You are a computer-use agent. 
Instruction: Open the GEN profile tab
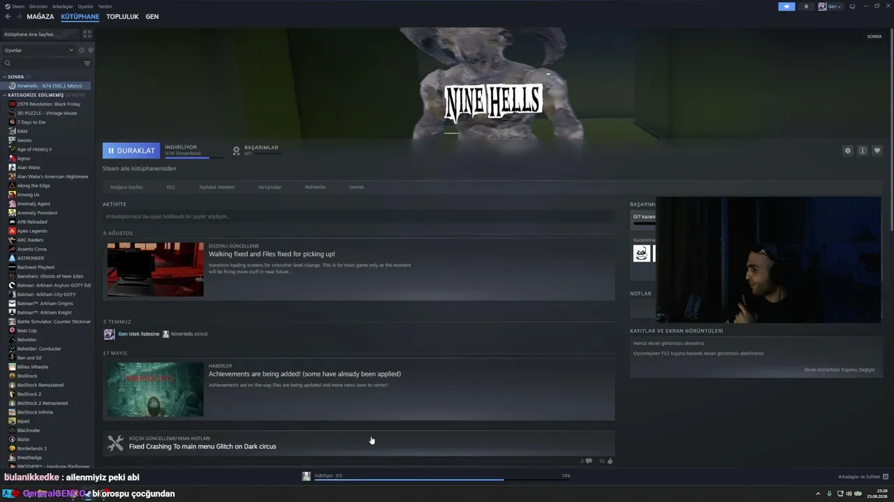tap(152, 17)
